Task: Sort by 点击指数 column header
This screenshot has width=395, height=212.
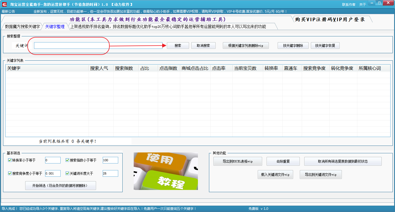Action: [x=169, y=68]
